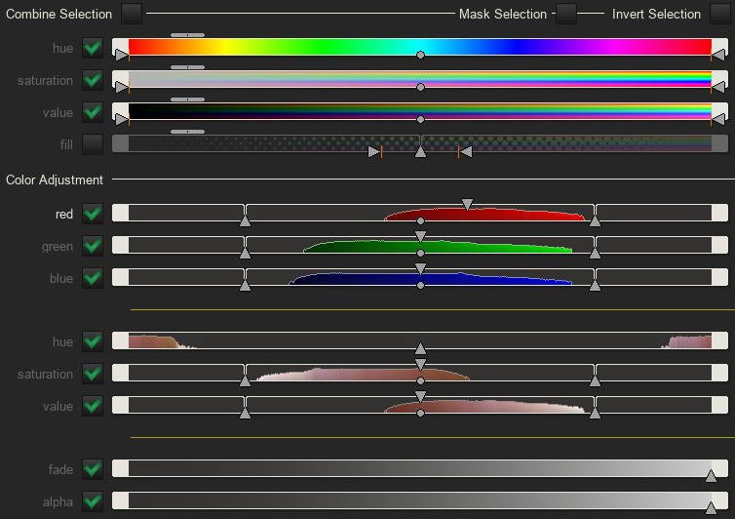Enable the Combine Selection checkbox
The image size is (735, 519).
coord(132,14)
